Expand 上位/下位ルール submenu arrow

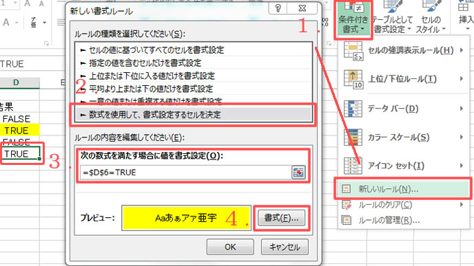[462, 79]
